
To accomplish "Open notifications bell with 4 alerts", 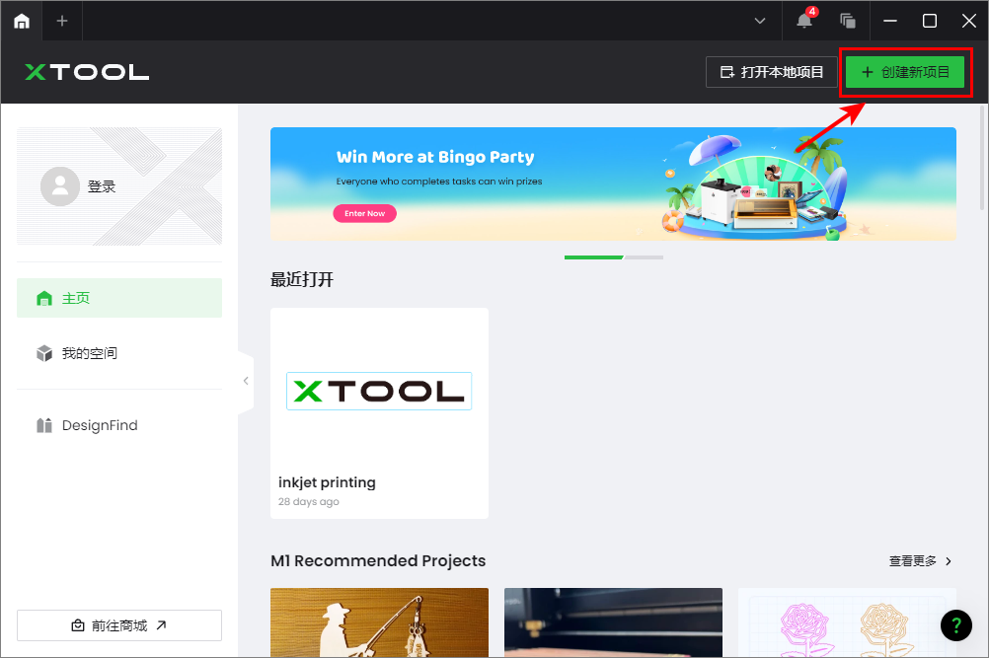I will [804, 20].
